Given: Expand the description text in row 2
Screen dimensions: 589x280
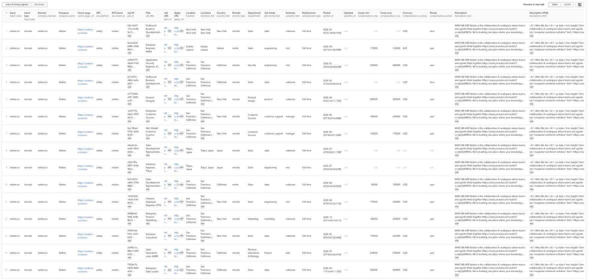Looking at the screenshot, I should coord(457,53).
